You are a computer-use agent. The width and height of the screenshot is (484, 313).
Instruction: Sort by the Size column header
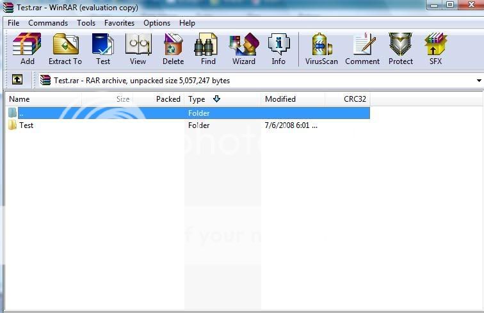(107, 99)
